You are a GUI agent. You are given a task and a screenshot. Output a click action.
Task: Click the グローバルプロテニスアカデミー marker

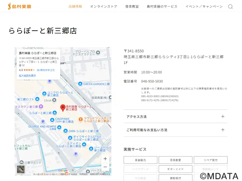point(98,52)
